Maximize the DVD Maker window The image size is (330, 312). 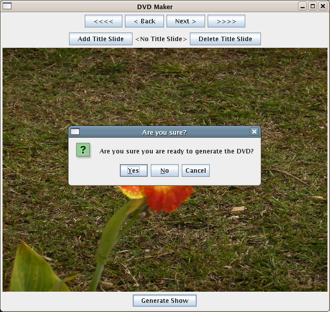tap(313, 6)
